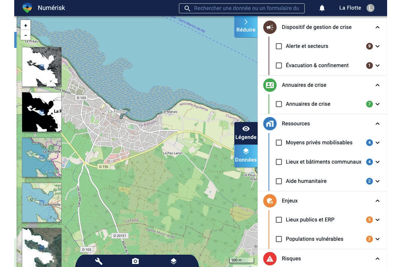Viewport: 400px width, 267px height.
Task: Click the notification bell icon
Action: pyautogui.click(x=322, y=8)
